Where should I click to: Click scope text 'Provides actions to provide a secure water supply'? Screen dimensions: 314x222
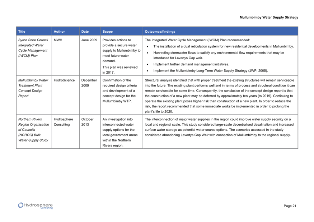point(121,51)
